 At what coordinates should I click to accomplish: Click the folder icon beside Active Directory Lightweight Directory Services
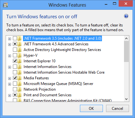click(x=20, y=50)
